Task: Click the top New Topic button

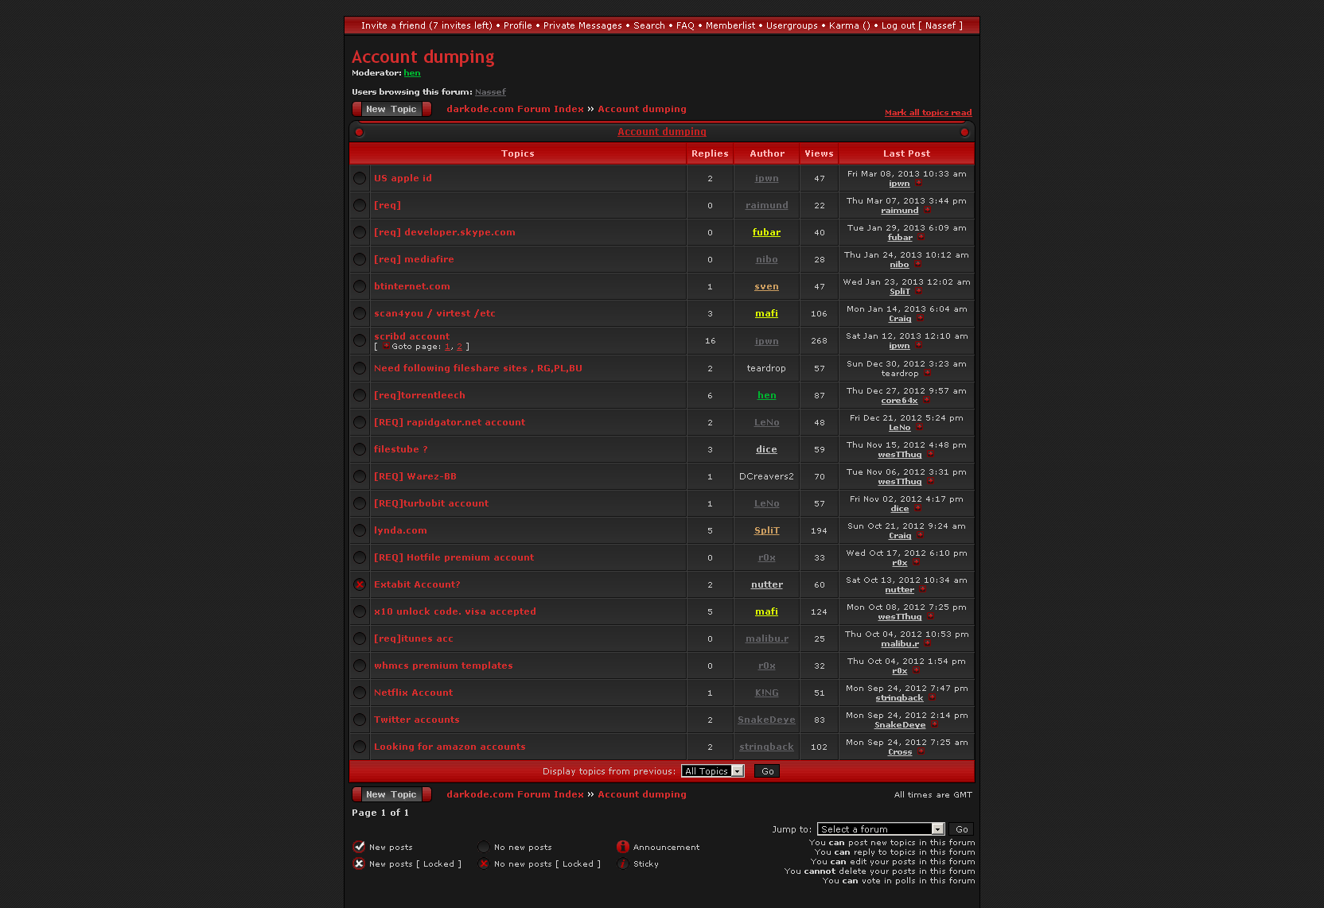Action: [x=391, y=109]
